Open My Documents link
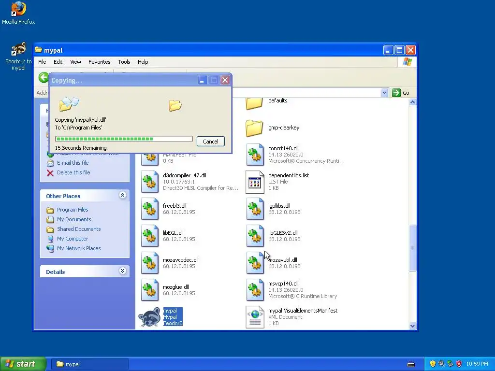 point(74,219)
